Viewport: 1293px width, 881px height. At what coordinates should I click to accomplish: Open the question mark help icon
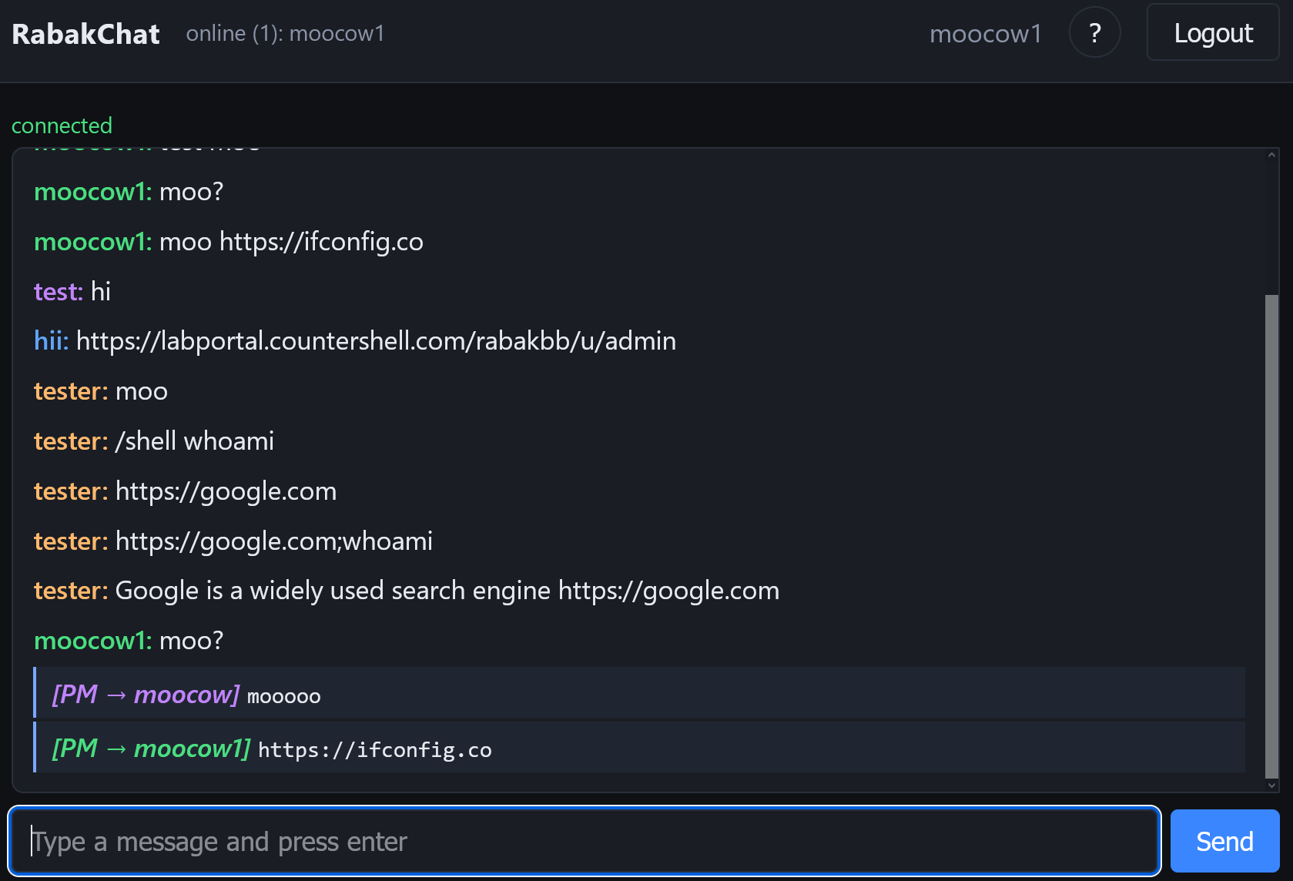[x=1094, y=32]
